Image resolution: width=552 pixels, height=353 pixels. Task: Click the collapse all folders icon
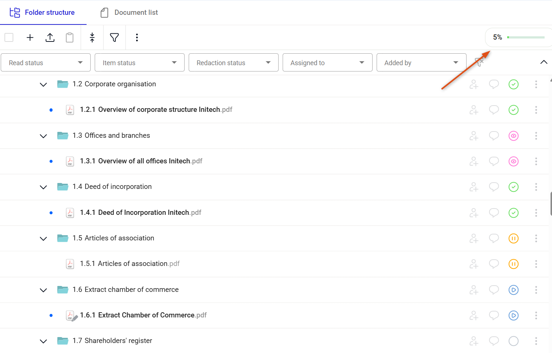(x=92, y=37)
